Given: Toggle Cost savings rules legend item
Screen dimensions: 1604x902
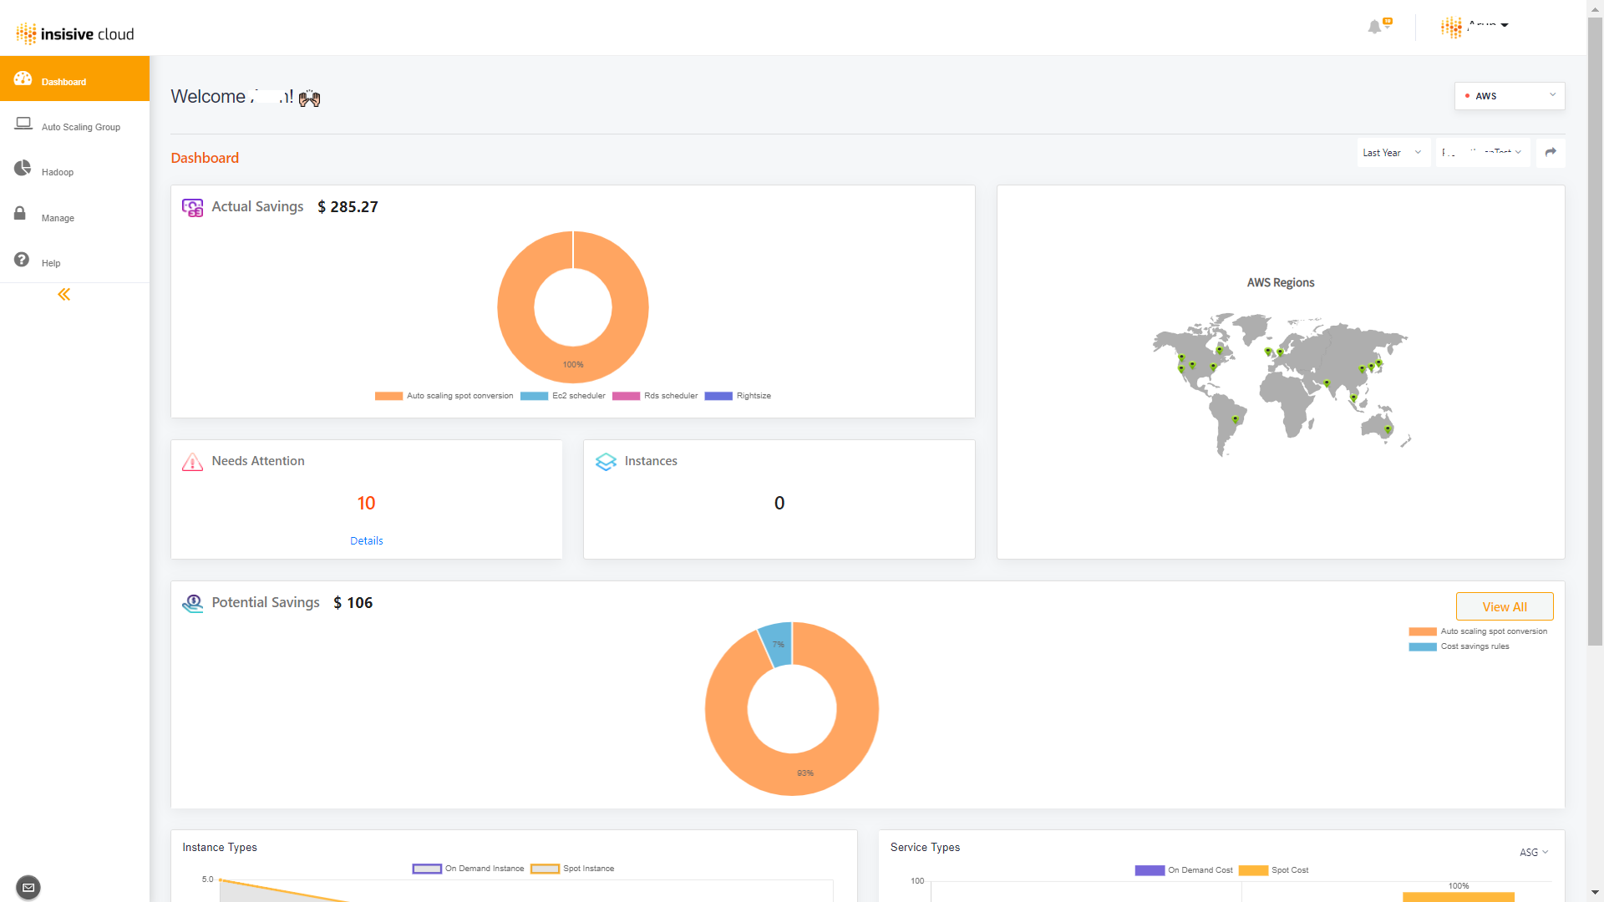Looking at the screenshot, I should point(1475,646).
